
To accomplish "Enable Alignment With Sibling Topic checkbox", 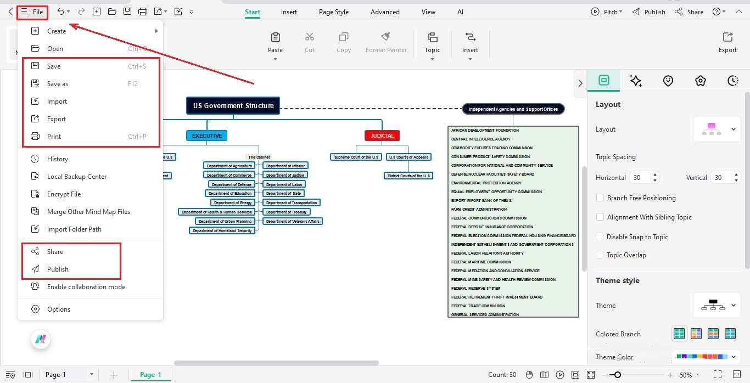I will pyautogui.click(x=600, y=217).
